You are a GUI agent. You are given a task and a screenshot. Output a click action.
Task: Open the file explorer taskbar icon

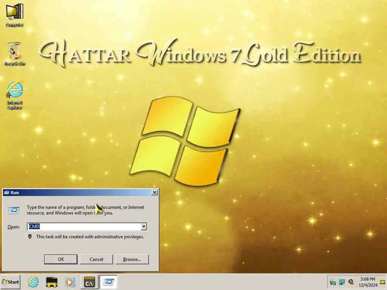point(51,282)
